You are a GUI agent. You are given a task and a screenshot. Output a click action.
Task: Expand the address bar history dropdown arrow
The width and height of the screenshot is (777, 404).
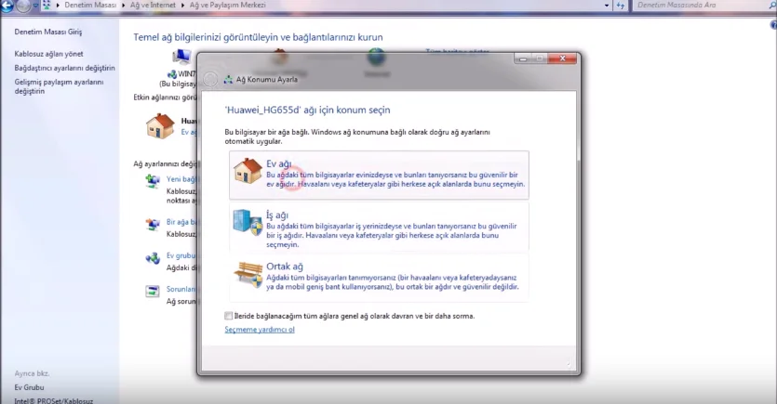(x=607, y=6)
